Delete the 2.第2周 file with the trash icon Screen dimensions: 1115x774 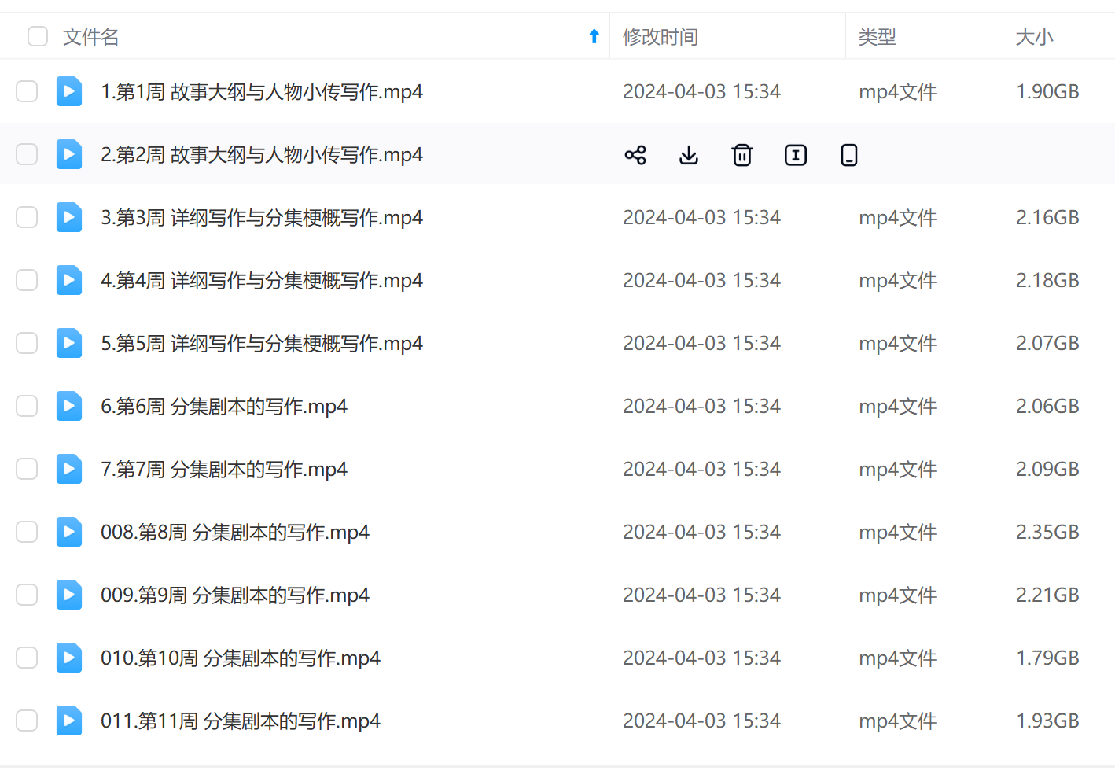(x=742, y=155)
